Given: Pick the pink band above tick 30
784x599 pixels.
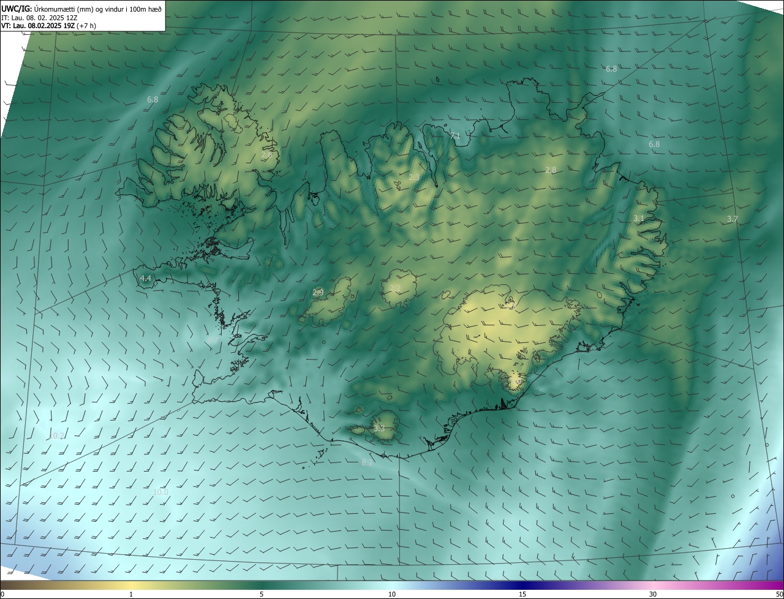Looking at the screenshot, I should (653, 585).
